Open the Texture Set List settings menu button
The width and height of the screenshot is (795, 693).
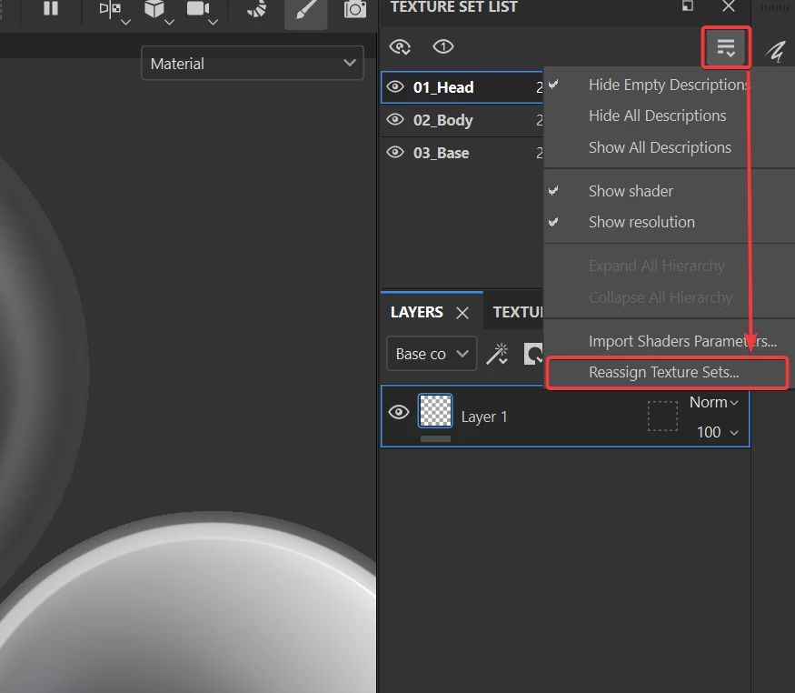coord(726,47)
